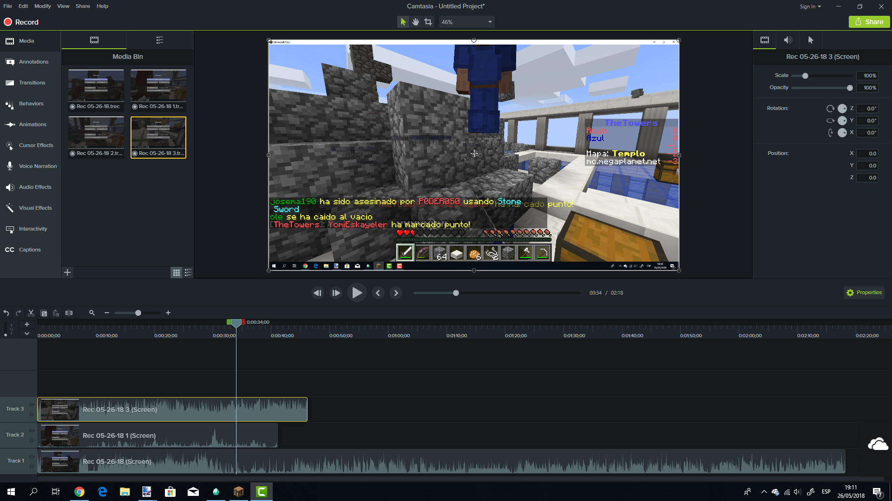Switch to Library tab in media panel

[160, 40]
